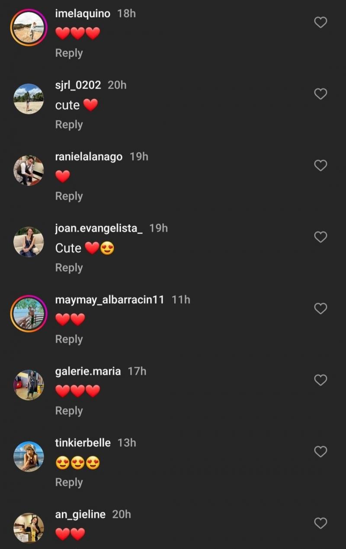This screenshot has height=549, width=346.
Task: Open galerie.maria's profile avatar
Action: (x=29, y=385)
